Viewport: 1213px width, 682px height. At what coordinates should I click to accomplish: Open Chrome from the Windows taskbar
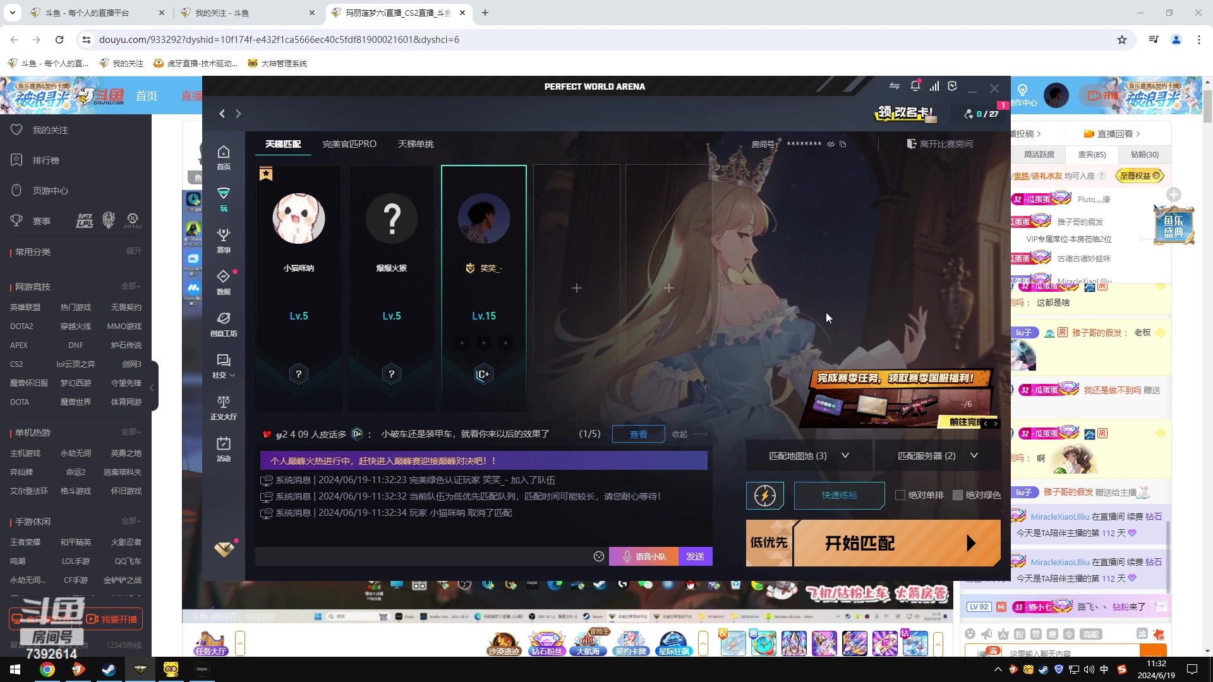pos(47,669)
